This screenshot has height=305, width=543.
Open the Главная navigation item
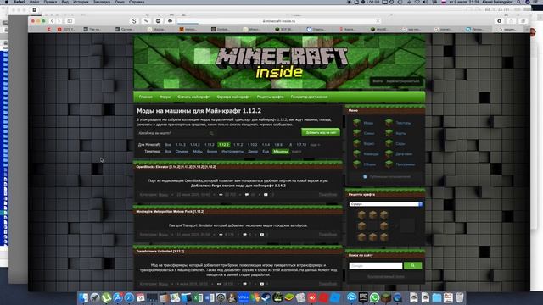(x=145, y=97)
